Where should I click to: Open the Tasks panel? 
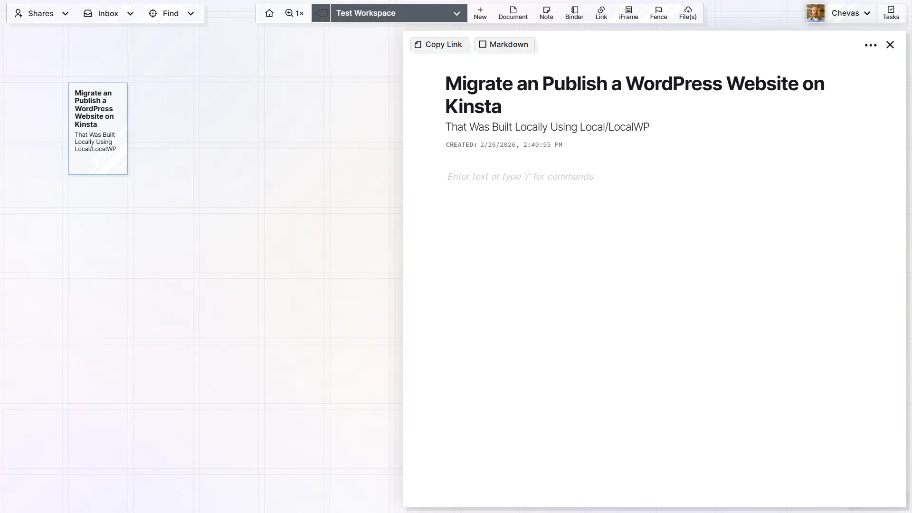[891, 13]
